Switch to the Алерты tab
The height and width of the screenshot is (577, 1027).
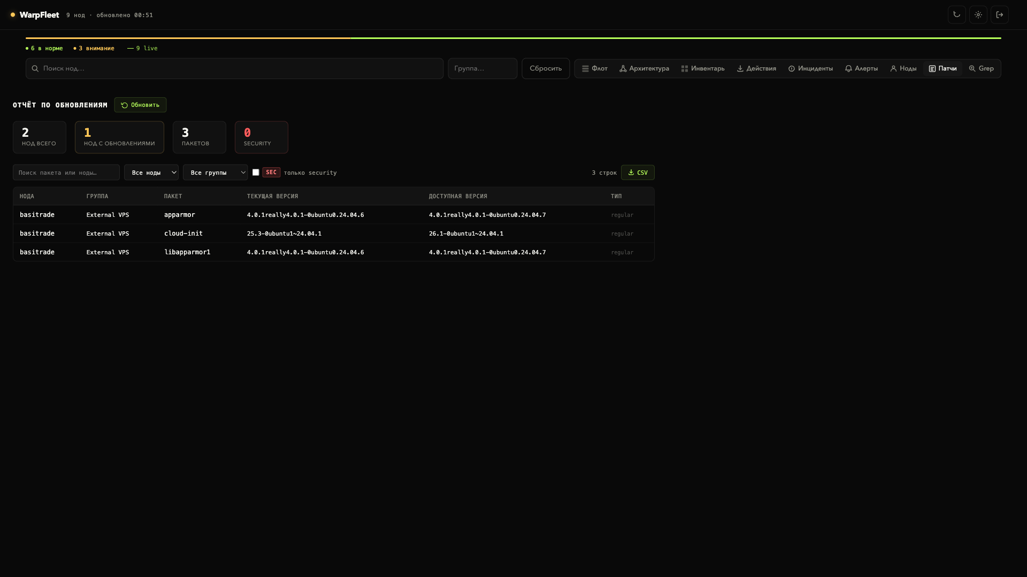(861, 68)
